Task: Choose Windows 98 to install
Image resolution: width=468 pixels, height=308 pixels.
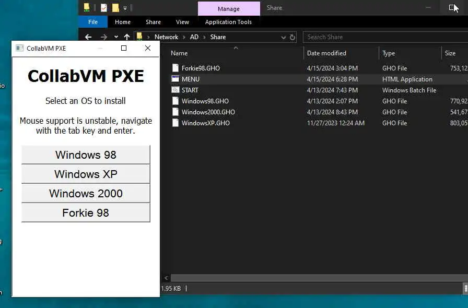Action: (86, 155)
